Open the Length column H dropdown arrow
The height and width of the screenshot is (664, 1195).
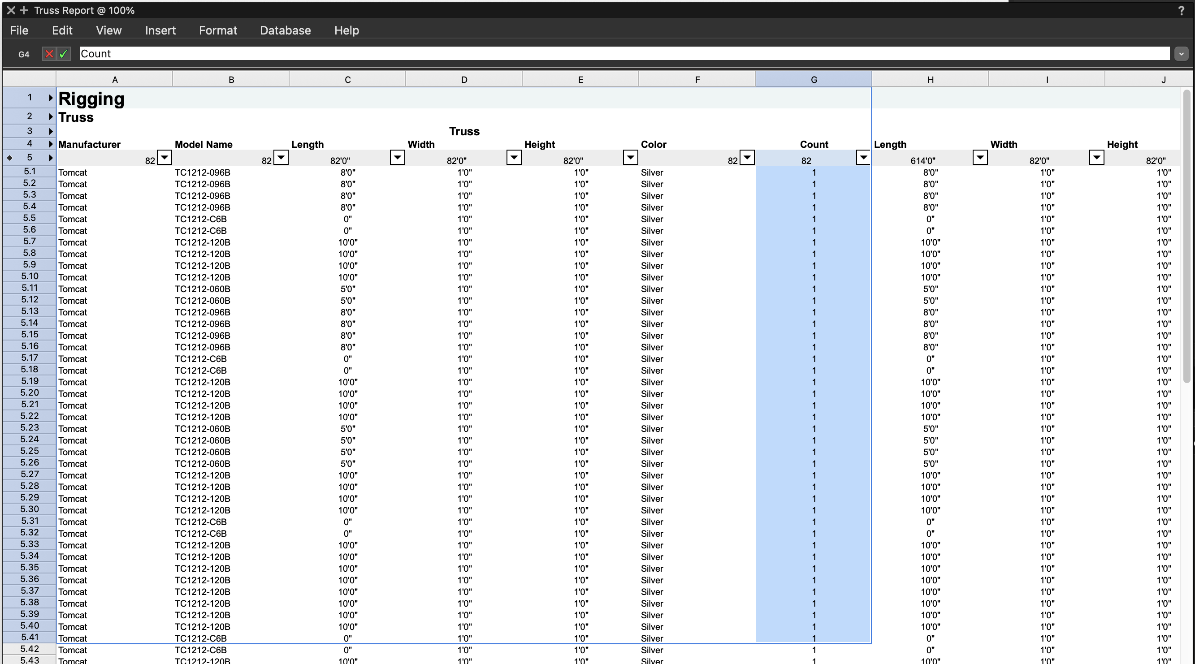point(979,158)
